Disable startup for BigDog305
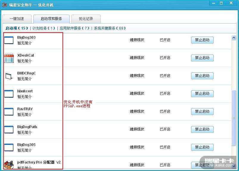Viewport: 239px width, 171px height. coord(202,147)
